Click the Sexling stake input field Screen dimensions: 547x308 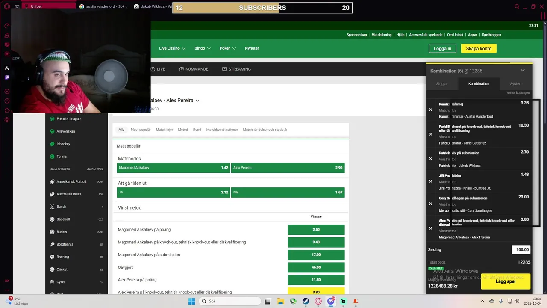(x=521, y=249)
